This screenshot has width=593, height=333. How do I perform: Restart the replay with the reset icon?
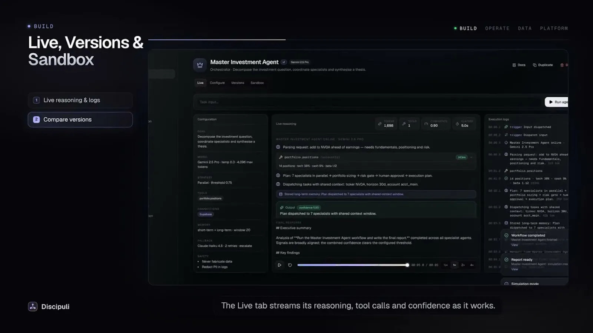pos(290,265)
